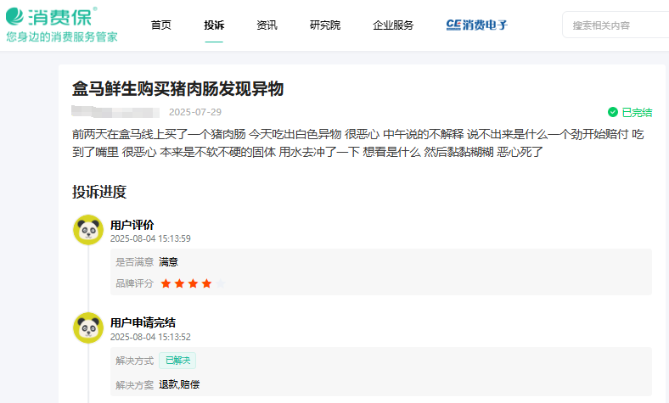The height and width of the screenshot is (403, 669).
Task: Click the 已完结 status text
Action: coord(637,112)
